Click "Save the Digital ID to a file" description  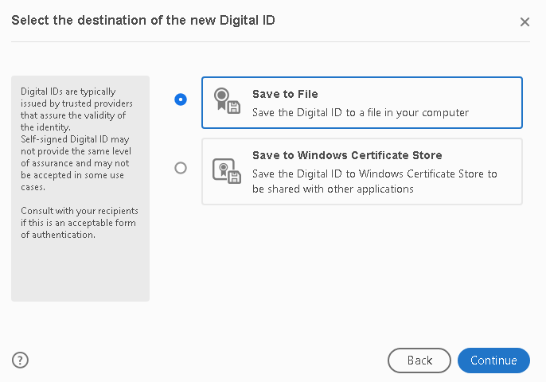click(x=360, y=112)
